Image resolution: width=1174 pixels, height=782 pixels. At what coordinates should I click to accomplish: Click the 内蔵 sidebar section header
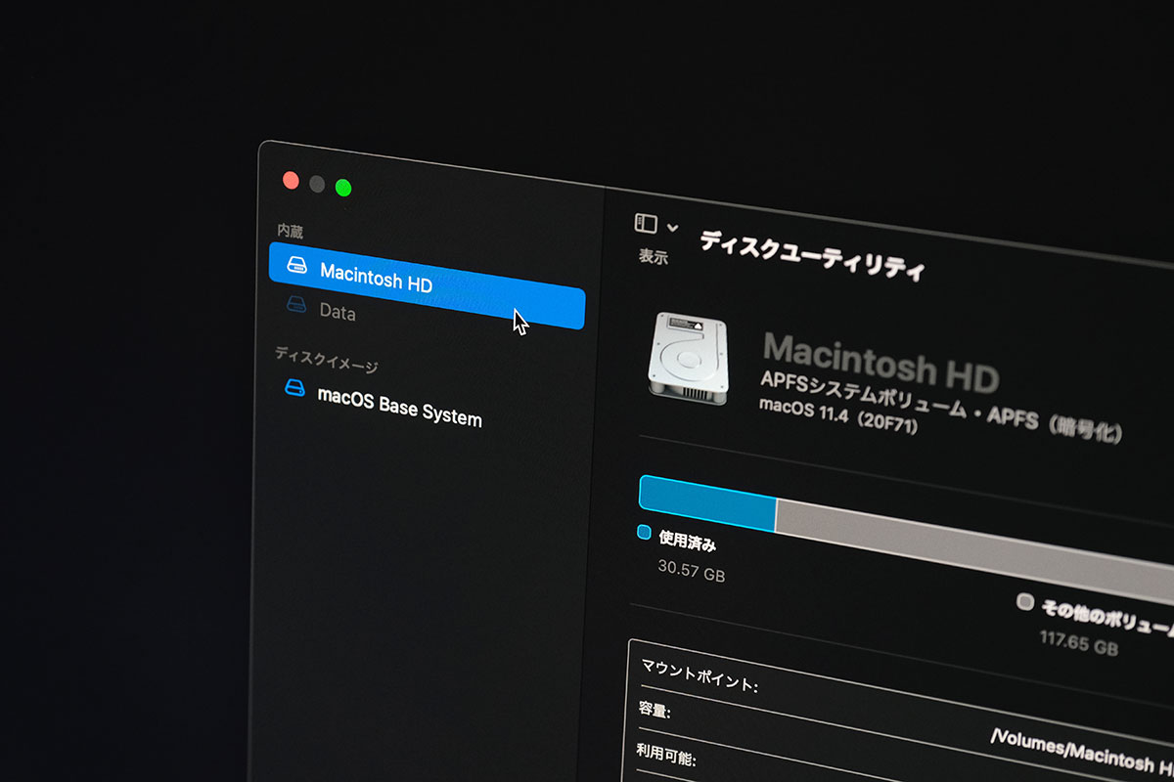coord(290,232)
